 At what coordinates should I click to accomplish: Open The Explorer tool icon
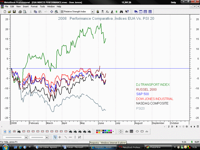98,12
